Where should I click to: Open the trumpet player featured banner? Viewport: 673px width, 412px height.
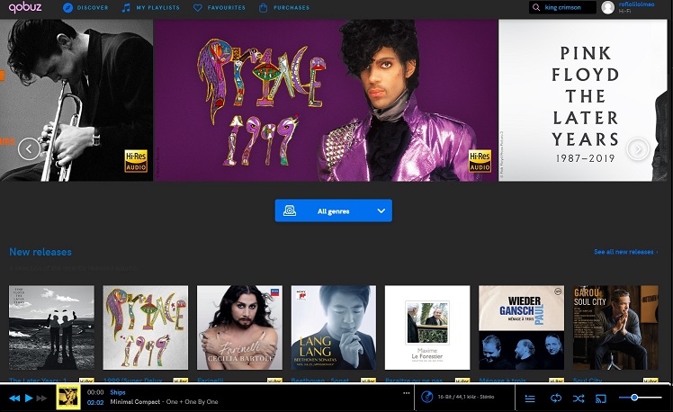(x=76, y=100)
